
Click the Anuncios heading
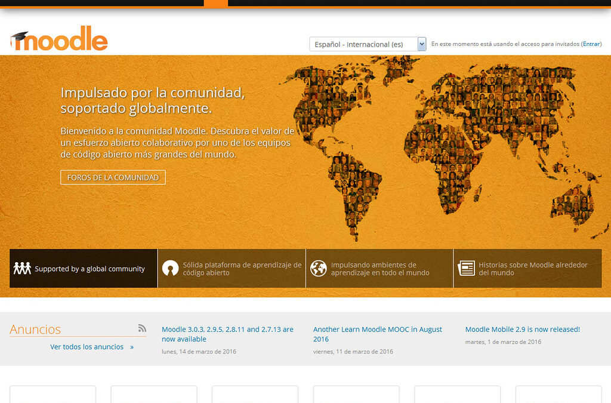35,330
